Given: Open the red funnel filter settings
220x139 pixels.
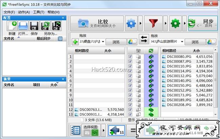Looking at the screenshot, I should point(153,23).
